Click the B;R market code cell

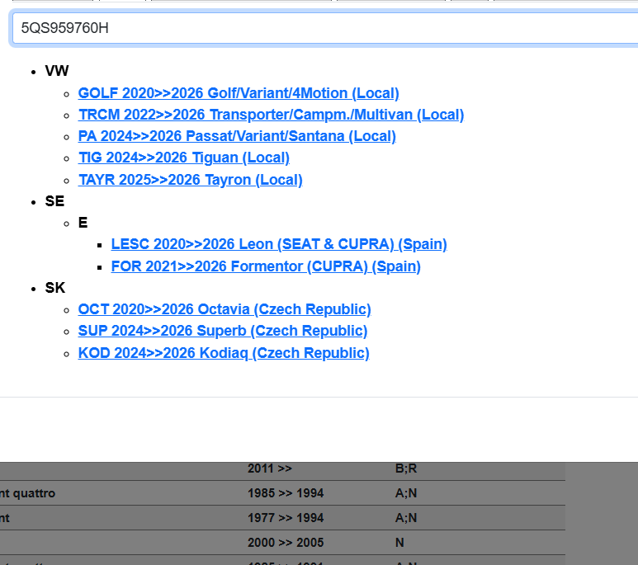pyautogui.click(x=406, y=468)
